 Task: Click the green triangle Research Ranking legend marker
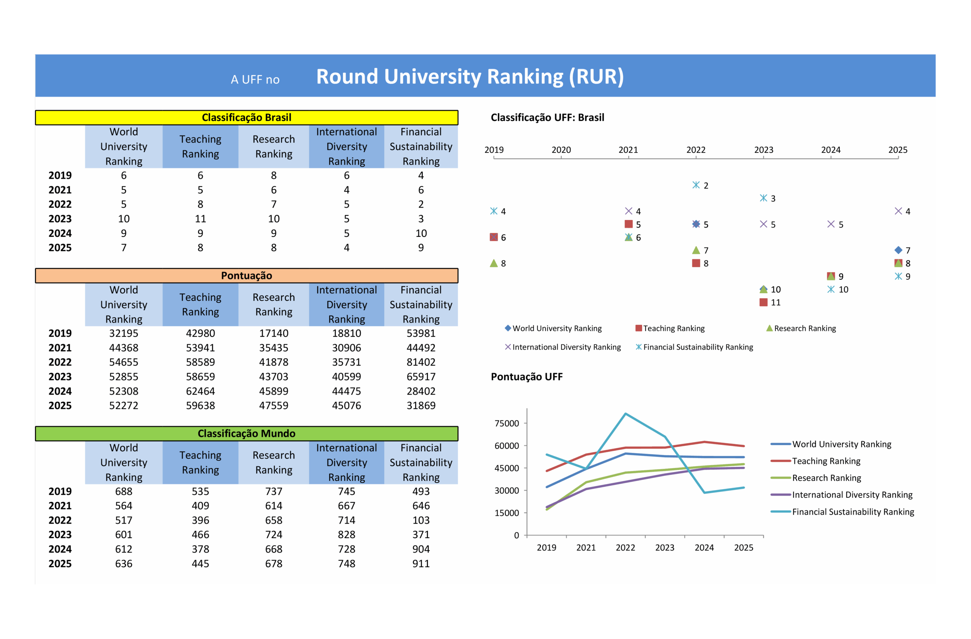click(x=770, y=328)
